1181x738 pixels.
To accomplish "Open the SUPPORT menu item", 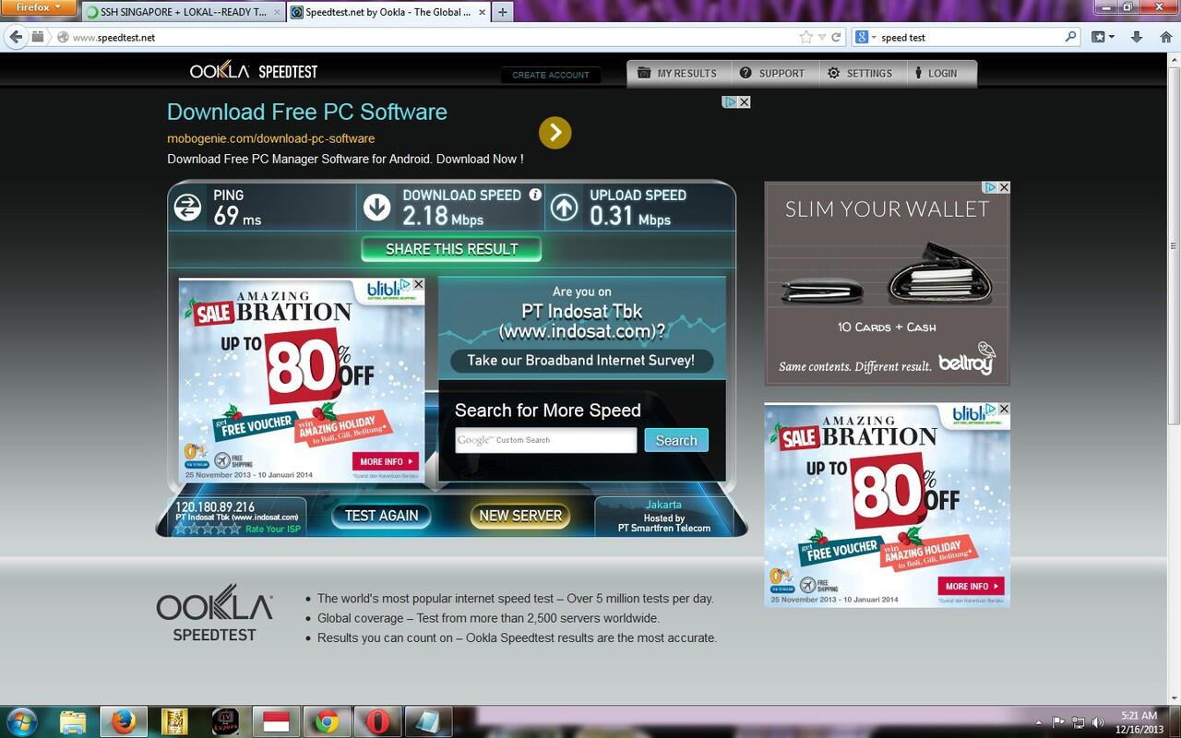I will click(x=773, y=73).
